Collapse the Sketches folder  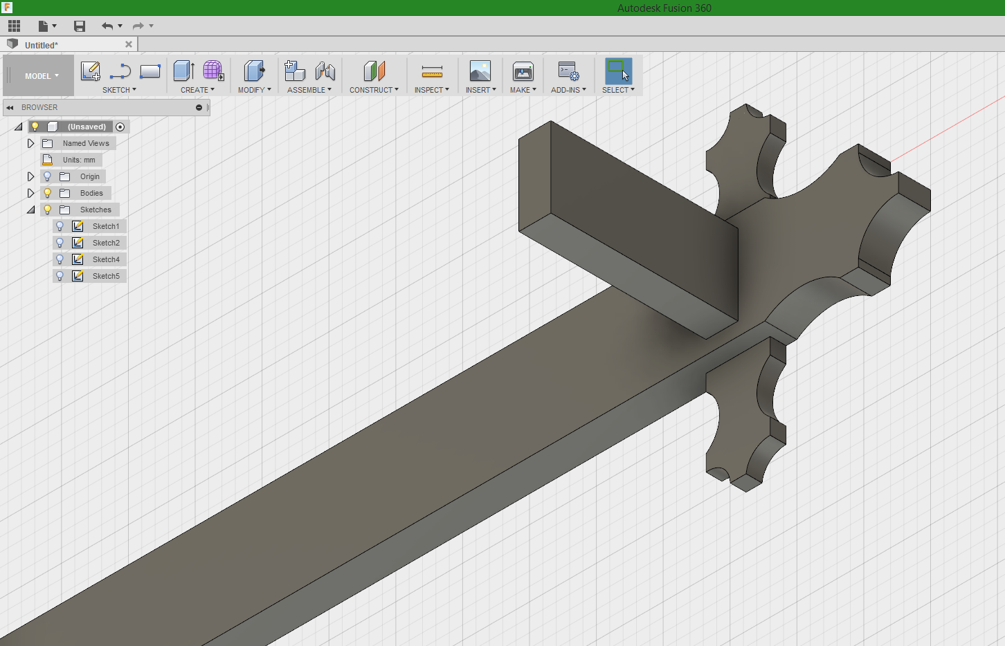(30, 210)
